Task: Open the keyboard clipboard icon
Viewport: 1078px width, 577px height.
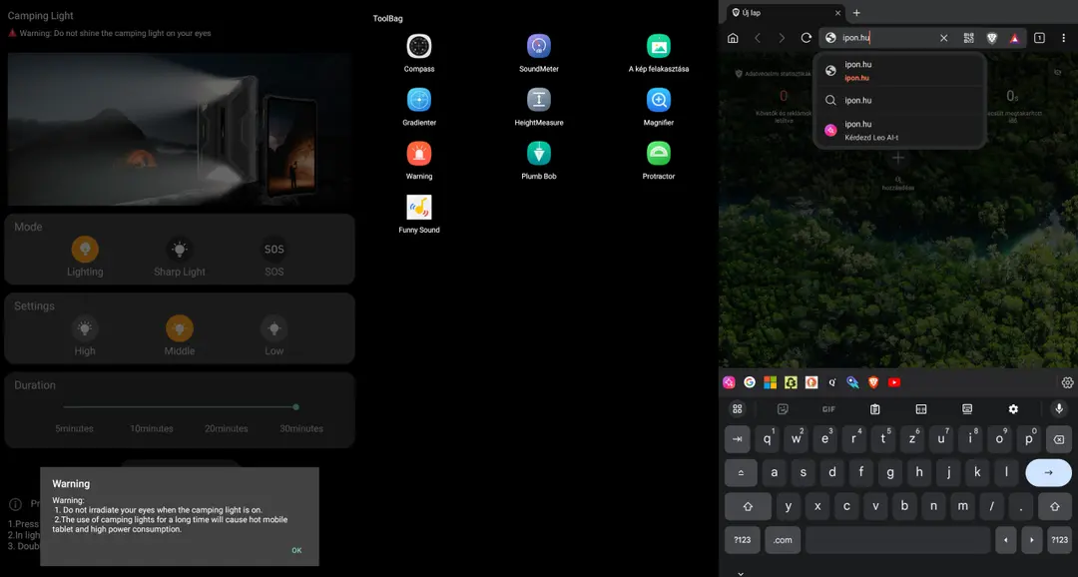Action: pos(874,409)
